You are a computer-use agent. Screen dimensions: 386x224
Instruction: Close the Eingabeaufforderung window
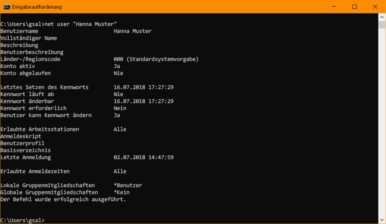375,7
